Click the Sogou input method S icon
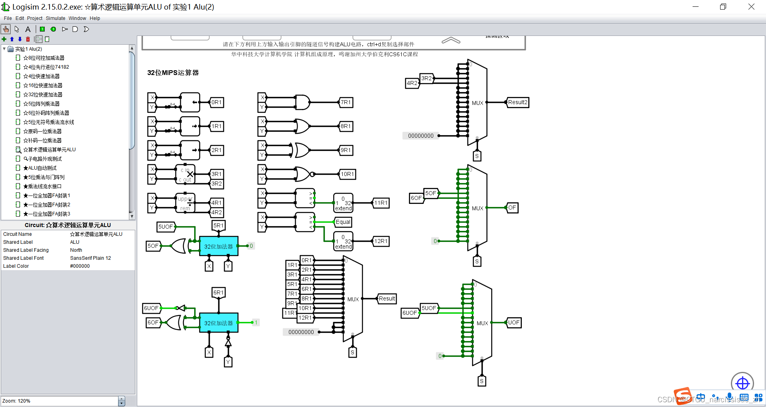Viewport: 766px width, 407px height. [x=683, y=395]
